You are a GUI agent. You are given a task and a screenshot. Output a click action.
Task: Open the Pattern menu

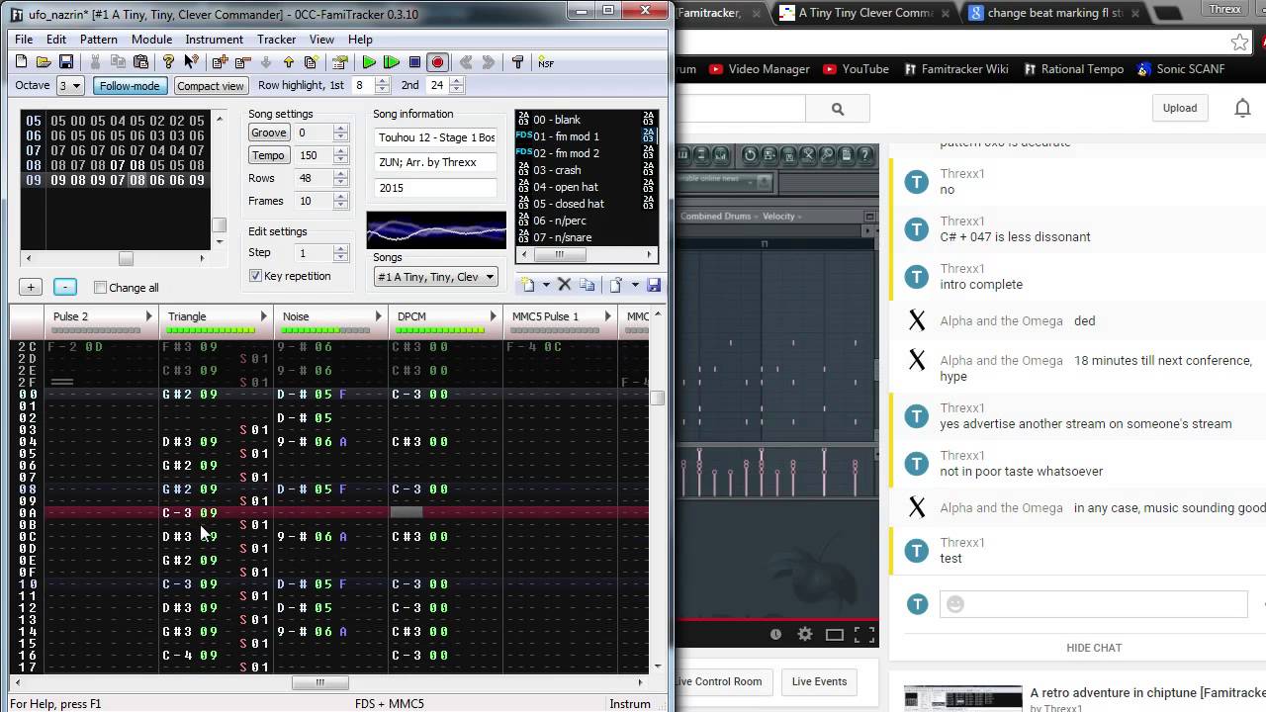[99, 40]
